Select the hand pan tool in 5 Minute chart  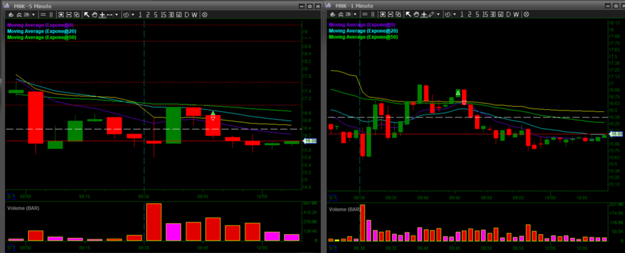click(x=94, y=14)
